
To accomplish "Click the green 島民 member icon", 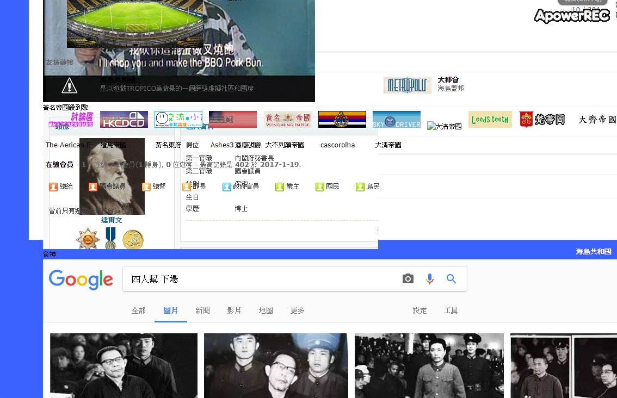I will (x=360, y=187).
